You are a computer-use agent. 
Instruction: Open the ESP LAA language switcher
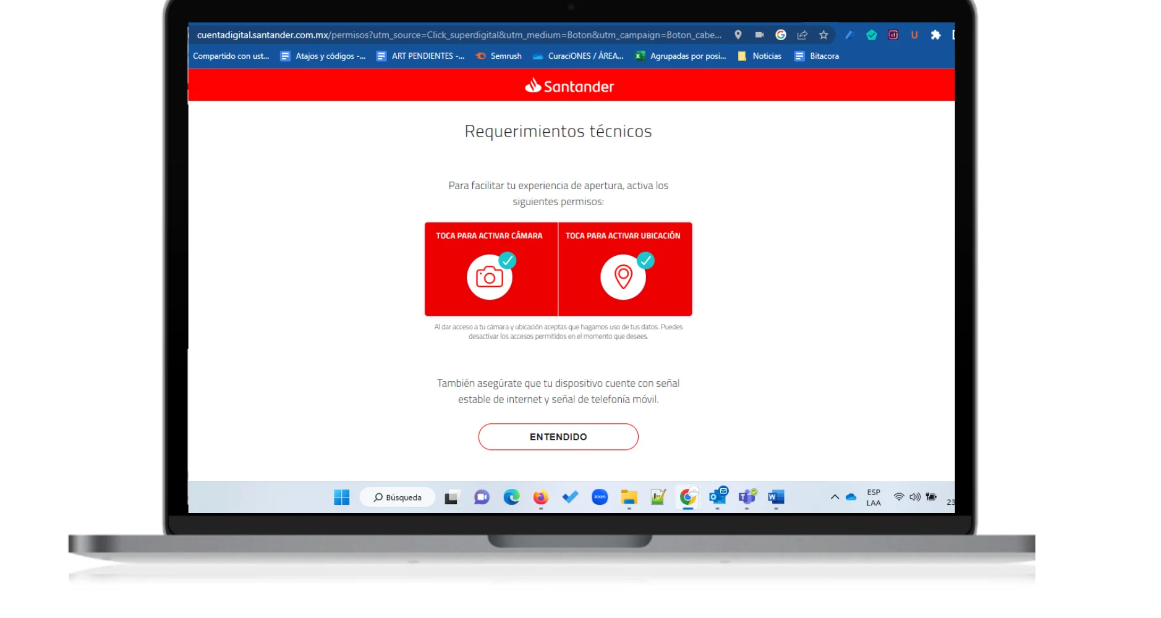coord(873,497)
